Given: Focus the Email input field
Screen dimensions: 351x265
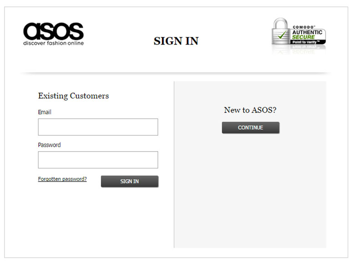Looking at the screenshot, I should click(98, 127).
